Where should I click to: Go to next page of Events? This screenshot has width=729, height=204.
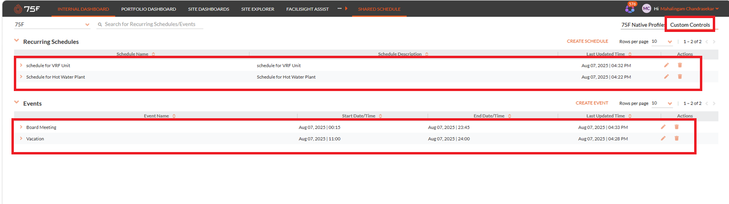click(714, 103)
